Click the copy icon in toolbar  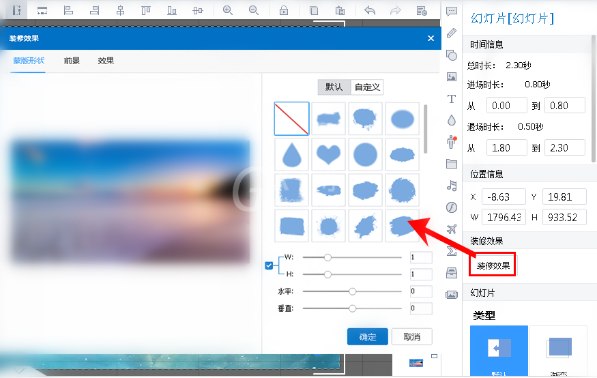[x=314, y=10]
